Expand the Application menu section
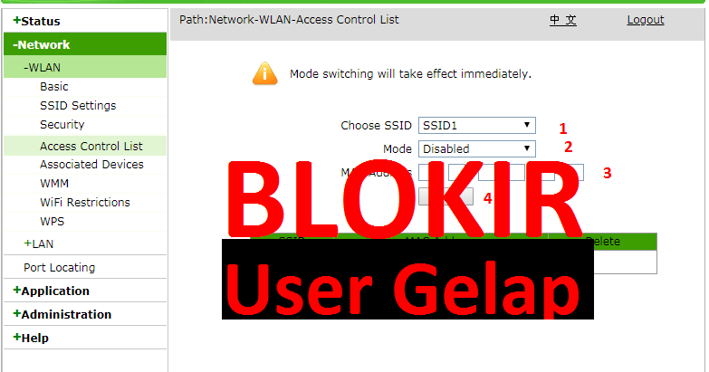709x372 pixels. 51,291
